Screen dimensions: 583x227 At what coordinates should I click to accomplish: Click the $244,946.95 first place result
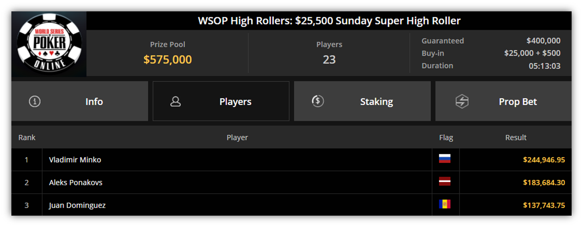tap(544, 160)
